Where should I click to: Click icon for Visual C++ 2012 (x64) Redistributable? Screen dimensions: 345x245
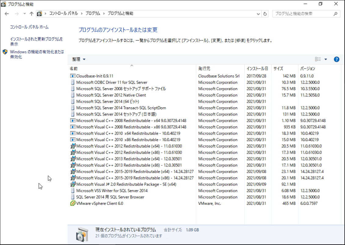(73, 146)
